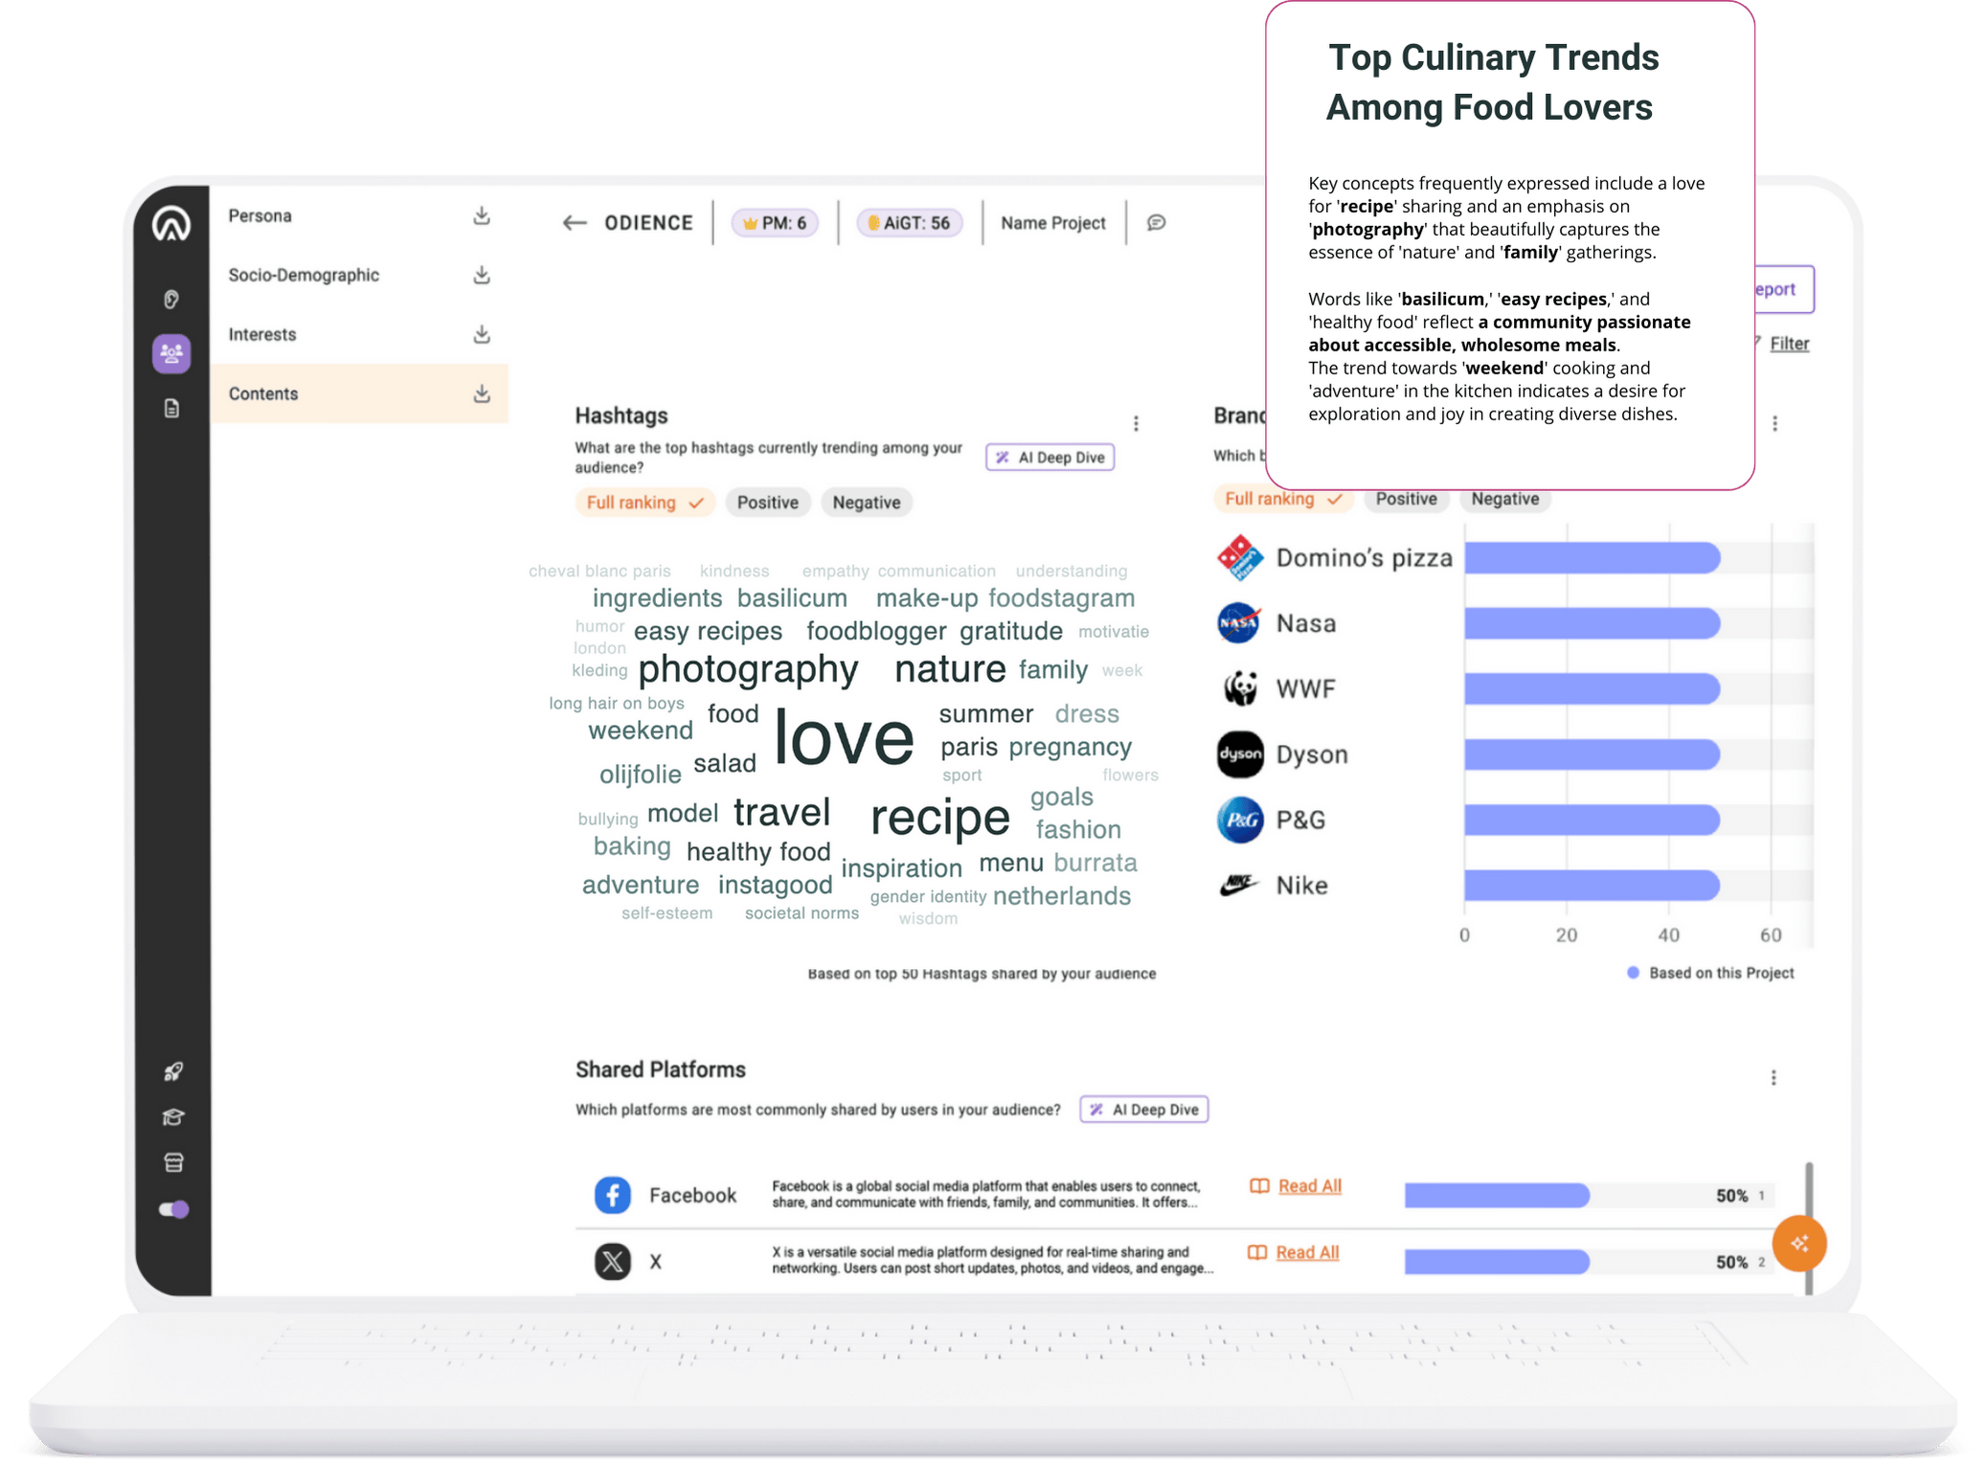Select Negative filter under Hashtags
The width and height of the screenshot is (1987, 1462).
pos(866,503)
